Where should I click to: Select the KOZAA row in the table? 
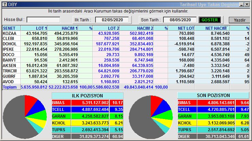[x=9, y=33]
